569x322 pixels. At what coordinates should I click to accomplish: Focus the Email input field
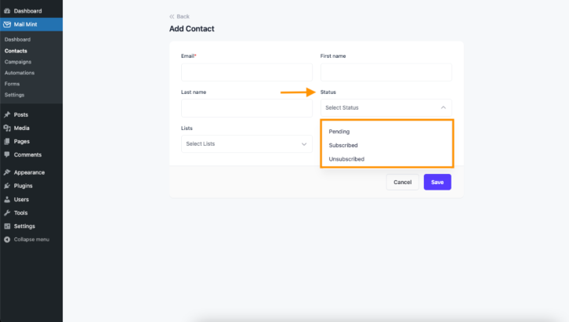tap(247, 72)
